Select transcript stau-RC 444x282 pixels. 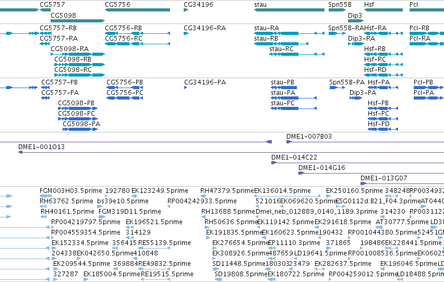281,49
